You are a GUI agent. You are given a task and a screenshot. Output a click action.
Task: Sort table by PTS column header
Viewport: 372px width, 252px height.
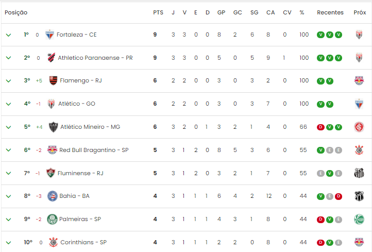[158, 12]
